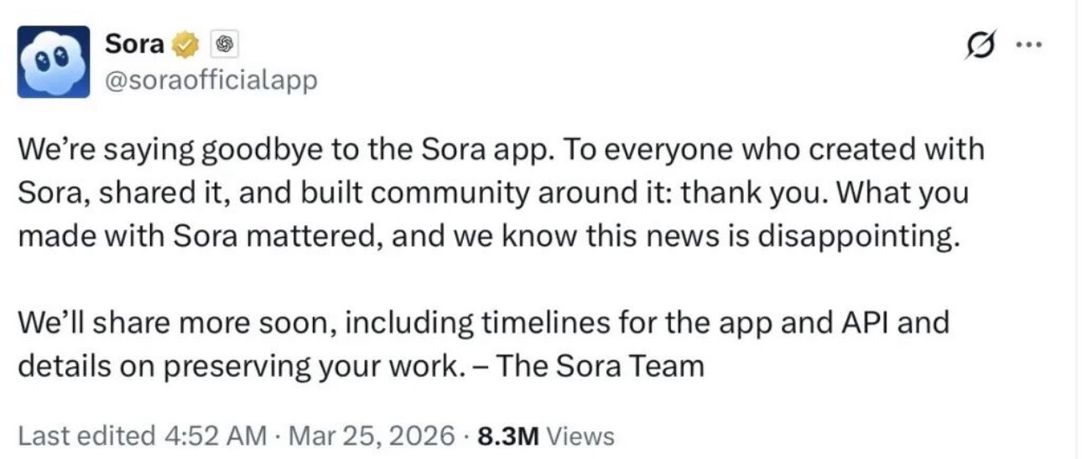This screenshot has height=459, width=1082.
Task: View edit history via "Last edited"
Action: [86, 436]
